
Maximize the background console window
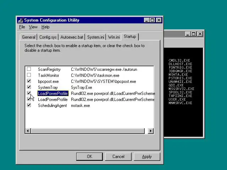point(194,34)
